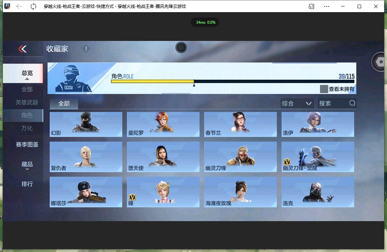This screenshot has width=387, height=252.
Task: Click the V badge on 瞳 card
Action: (x=132, y=197)
